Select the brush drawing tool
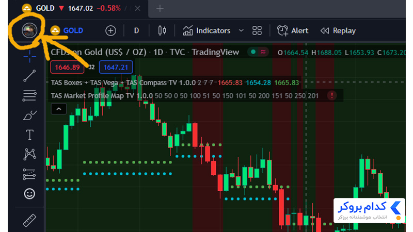Viewport: 413px width, 232px height. (x=29, y=115)
